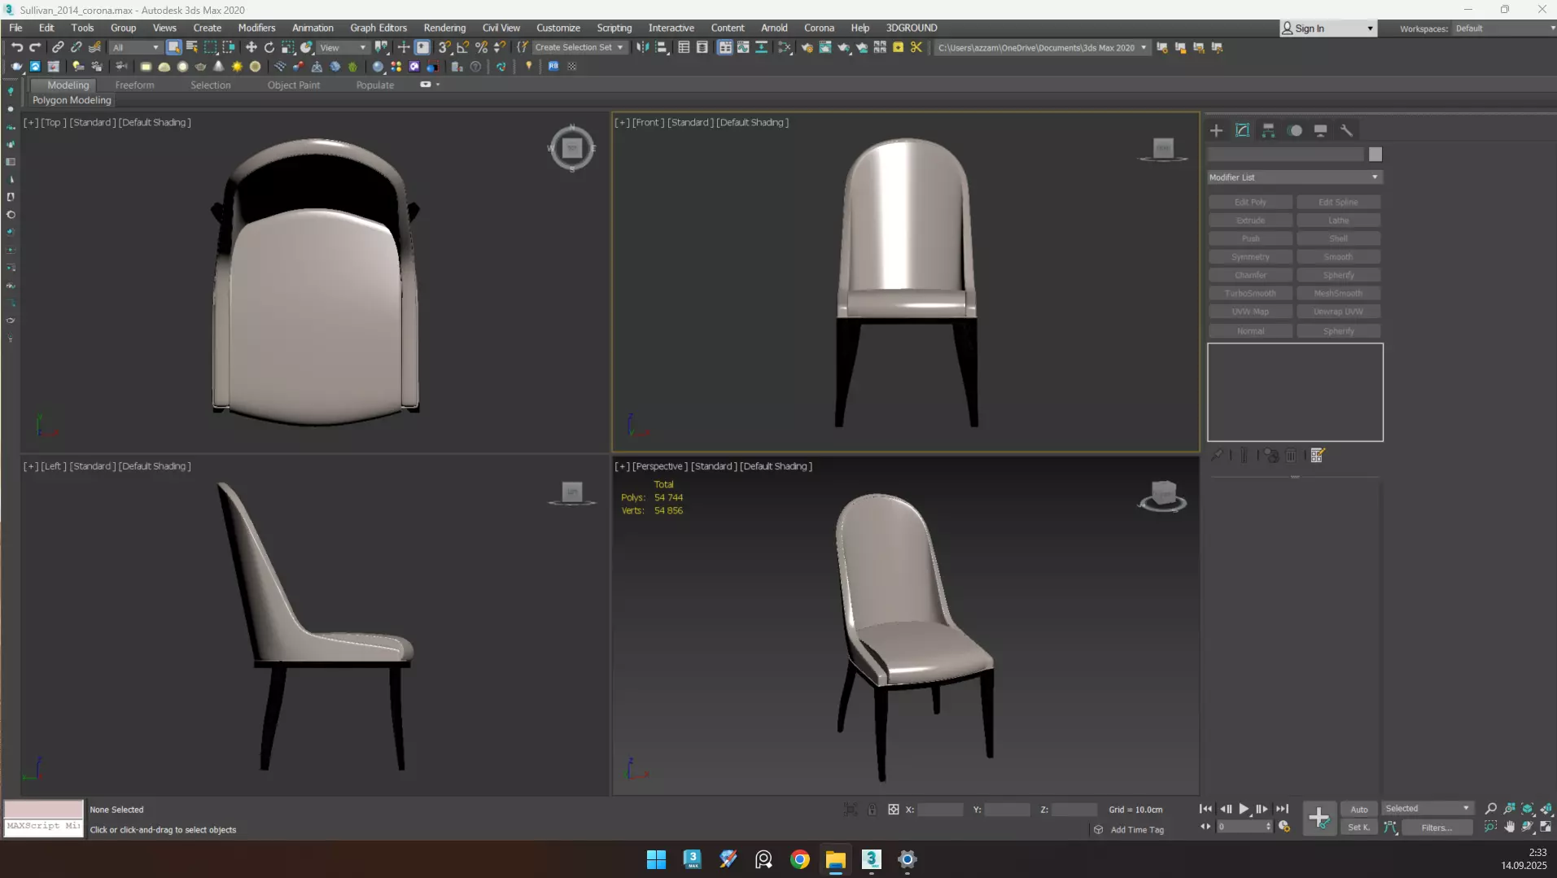Open the key filter Selected dropdown

(x=1428, y=809)
